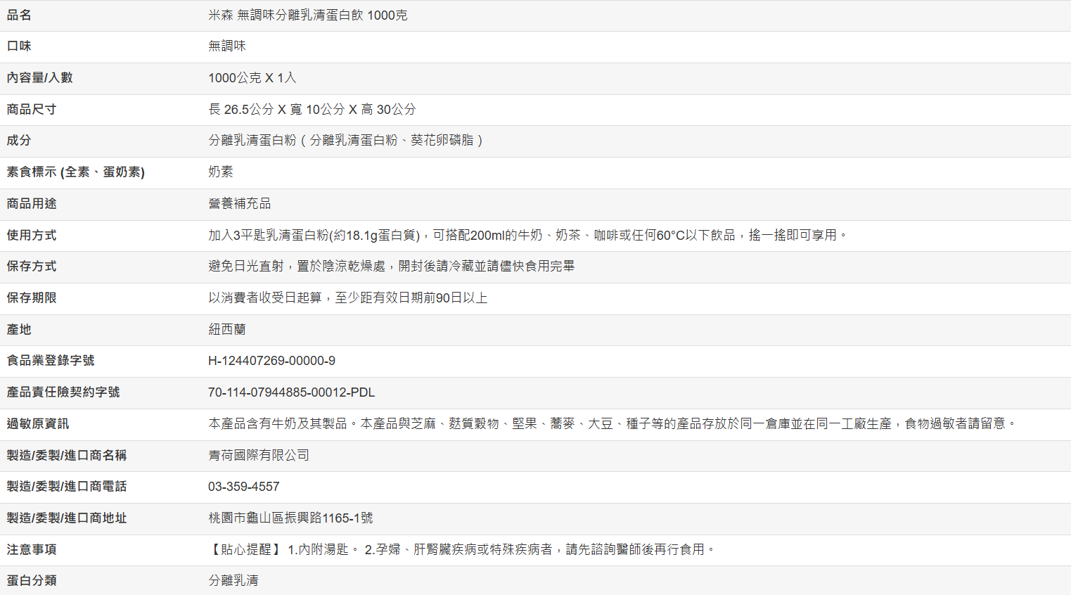Image resolution: width=1071 pixels, height=595 pixels.
Task: Click the 過敏原資訊 row label
Action: click(38, 424)
